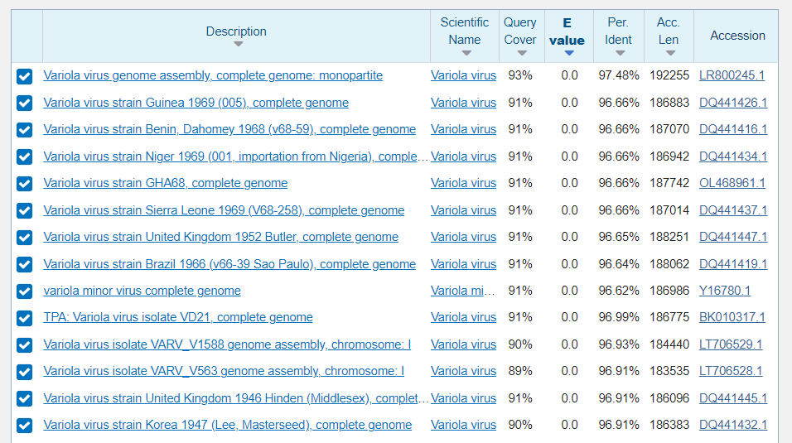Click the Accession column header
The image size is (792, 443).
(737, 36)
